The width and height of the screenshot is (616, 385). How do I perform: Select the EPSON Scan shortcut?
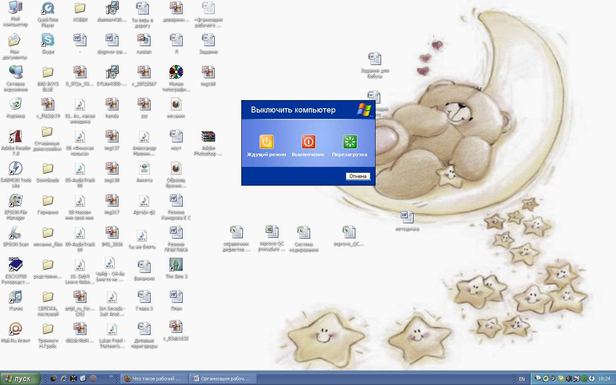coord(15,236)
